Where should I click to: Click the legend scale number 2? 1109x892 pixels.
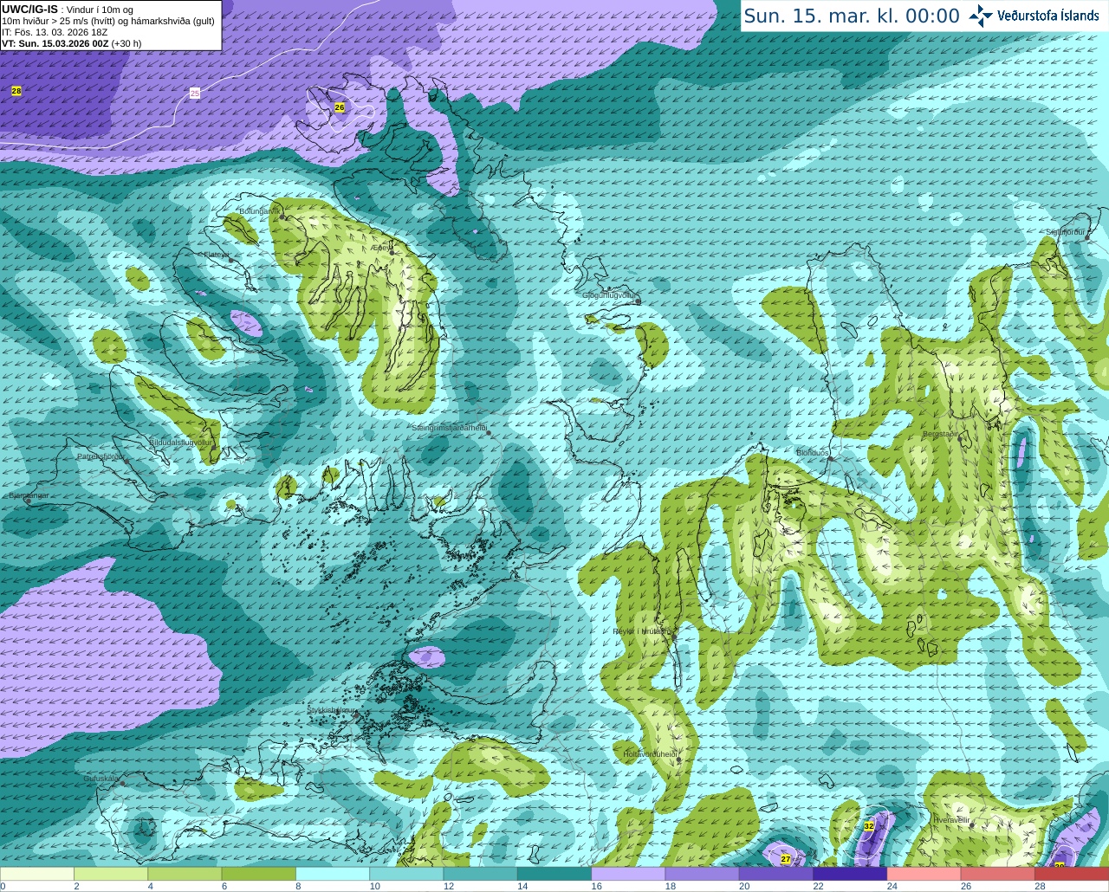click(x=77, y=886)
